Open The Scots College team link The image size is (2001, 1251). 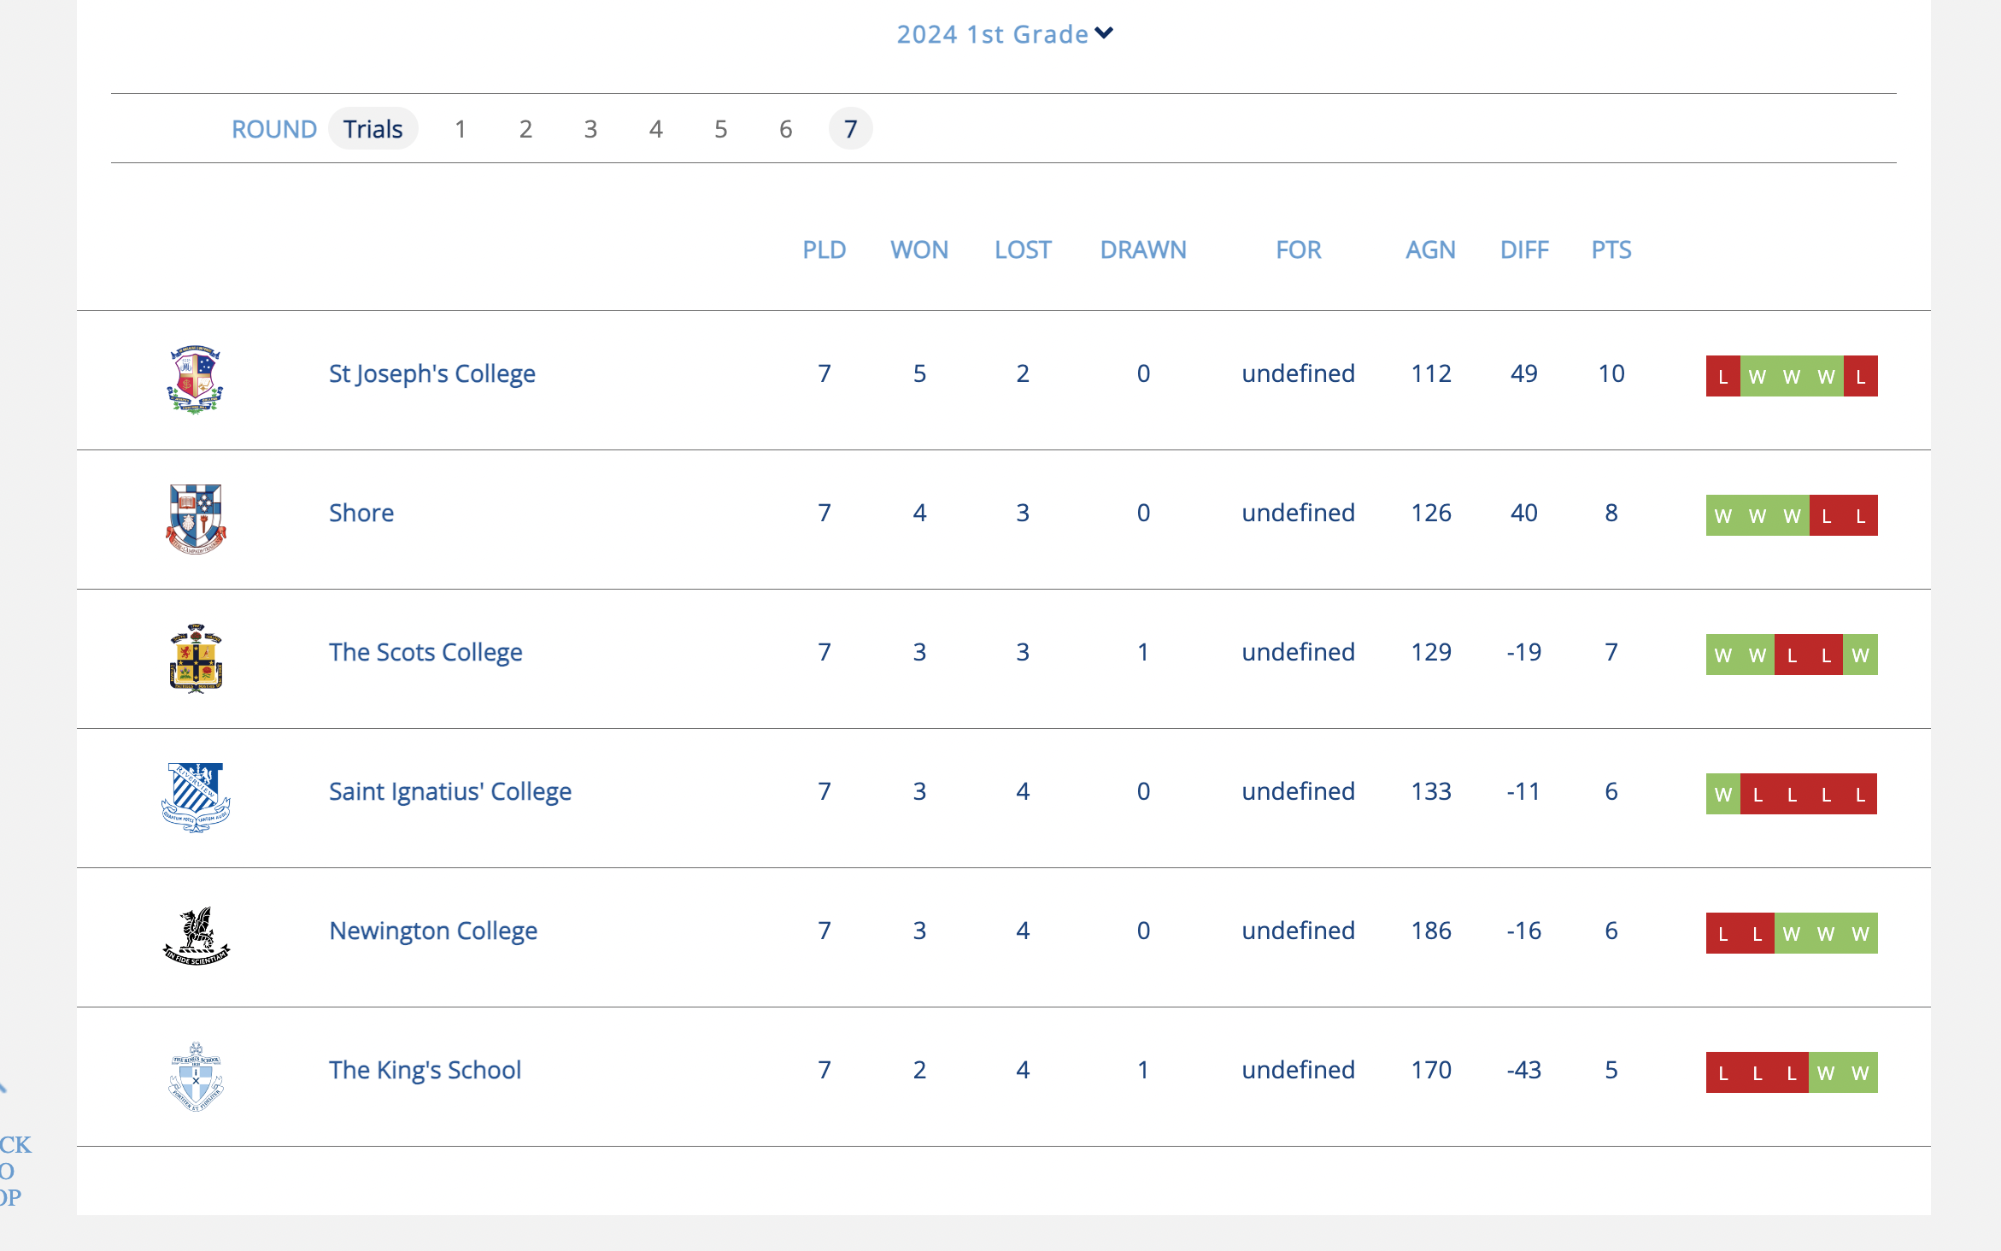[425, 652]
